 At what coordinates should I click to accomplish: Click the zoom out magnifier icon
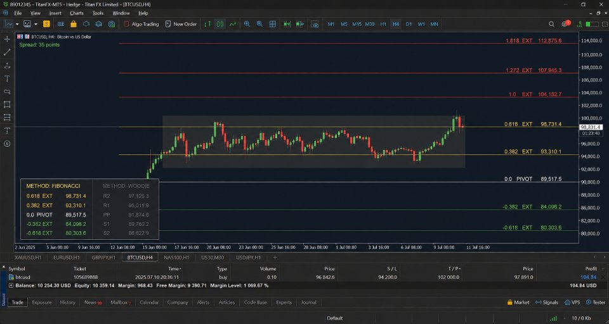(259, 24)
